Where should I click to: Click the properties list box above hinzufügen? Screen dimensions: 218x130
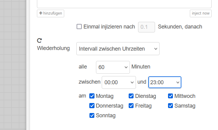pyautogui.click(x=124, y=4)
